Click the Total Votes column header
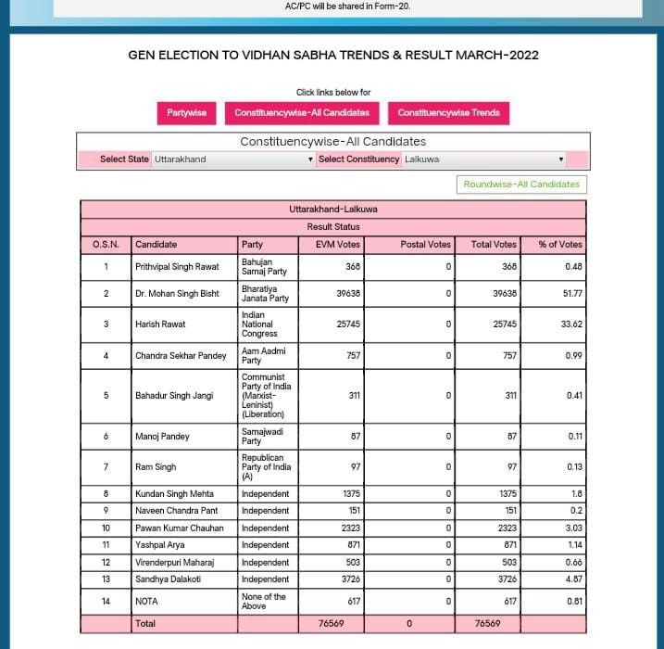Screen dimensions: 664x649 point(493,245)
